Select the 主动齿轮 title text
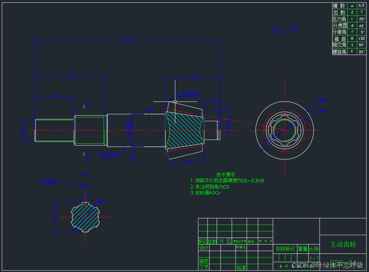The image size is (369, 272). [343, 245]
